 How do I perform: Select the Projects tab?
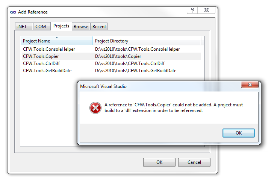tap(61, 26)
